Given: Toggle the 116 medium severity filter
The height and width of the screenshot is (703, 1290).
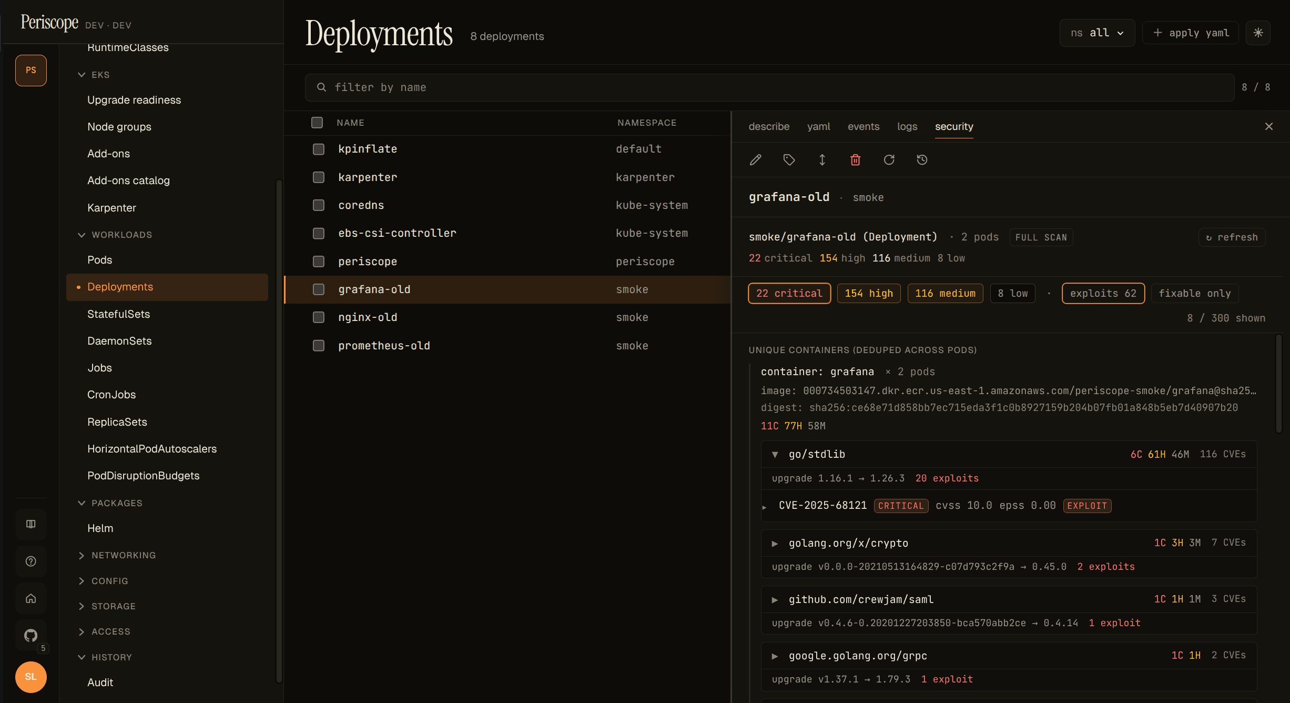Looking at the screenshot, I should 945,293.
